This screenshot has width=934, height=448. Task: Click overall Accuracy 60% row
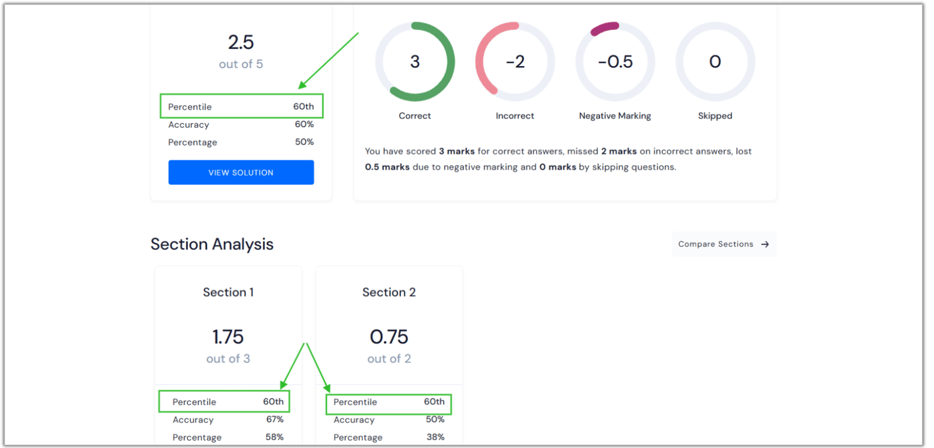pos(241,125)
